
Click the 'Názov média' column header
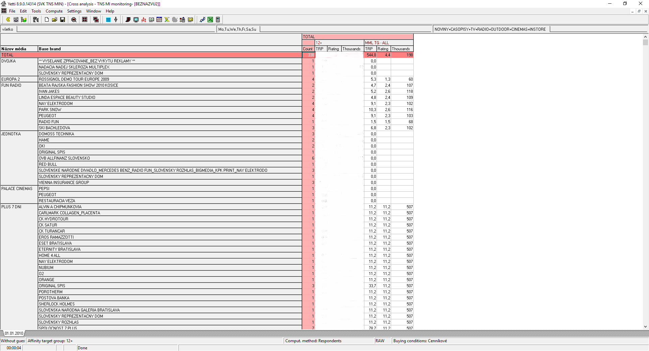point(19,49)
